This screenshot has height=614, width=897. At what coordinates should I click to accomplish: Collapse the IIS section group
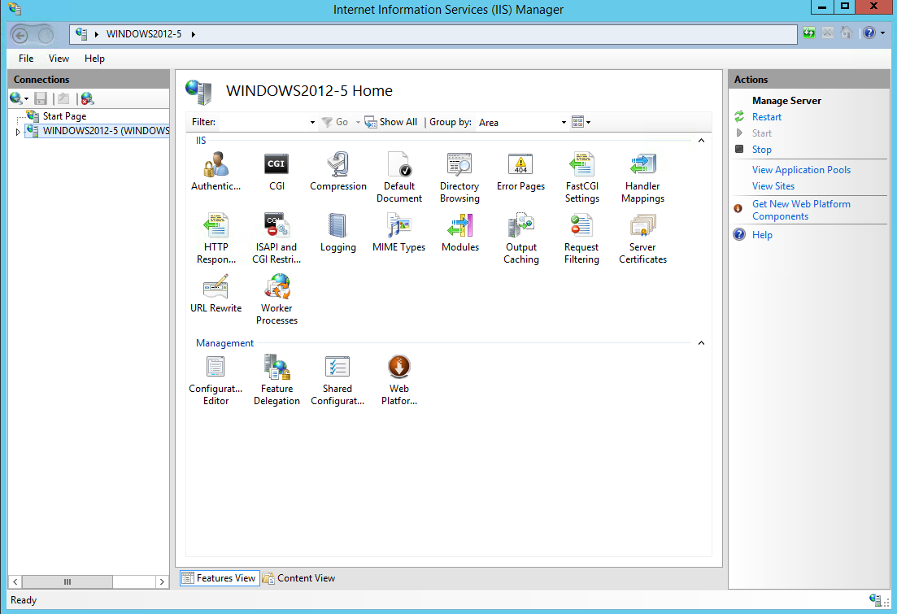coord(701,141)
